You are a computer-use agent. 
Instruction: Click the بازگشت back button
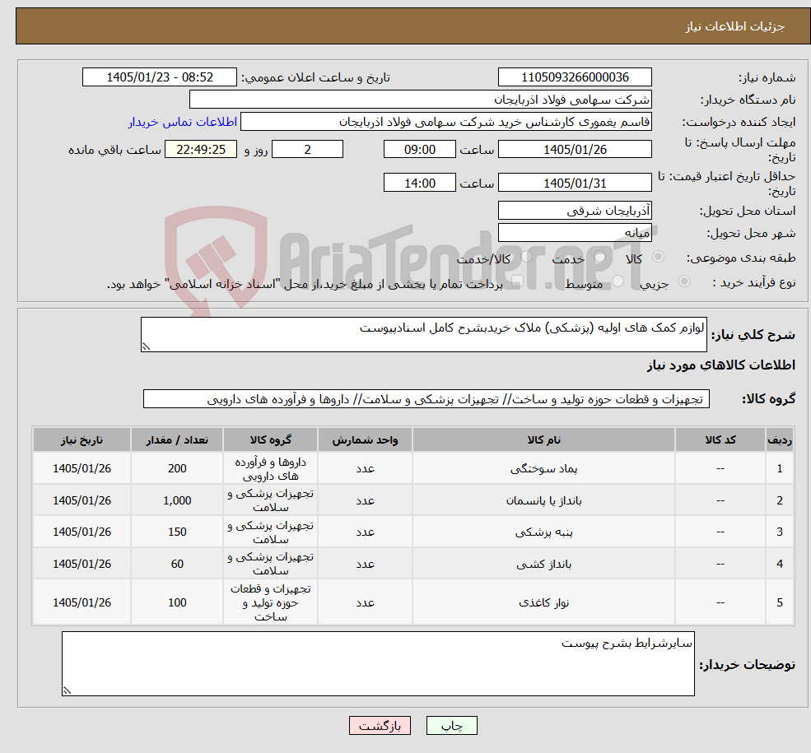380,726
